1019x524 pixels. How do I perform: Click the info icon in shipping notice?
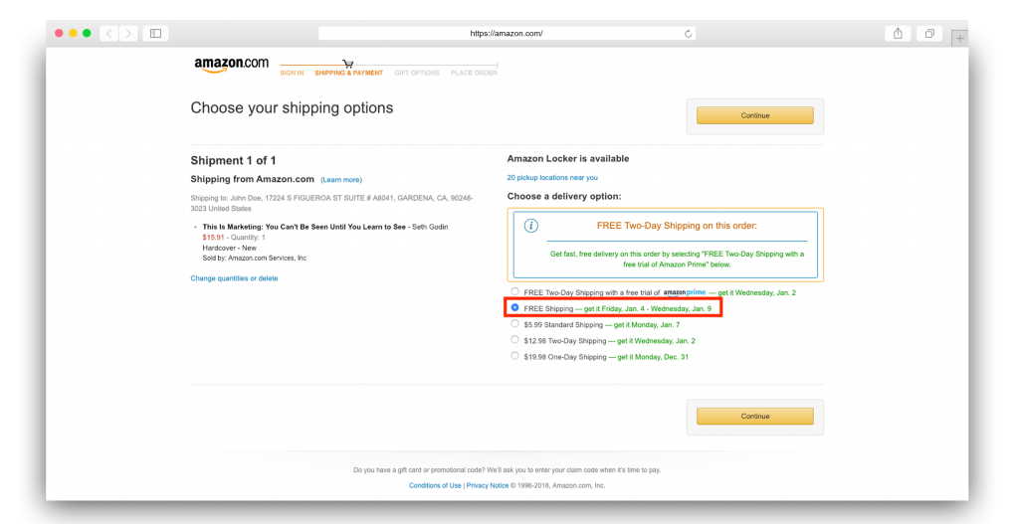point(531,226)
